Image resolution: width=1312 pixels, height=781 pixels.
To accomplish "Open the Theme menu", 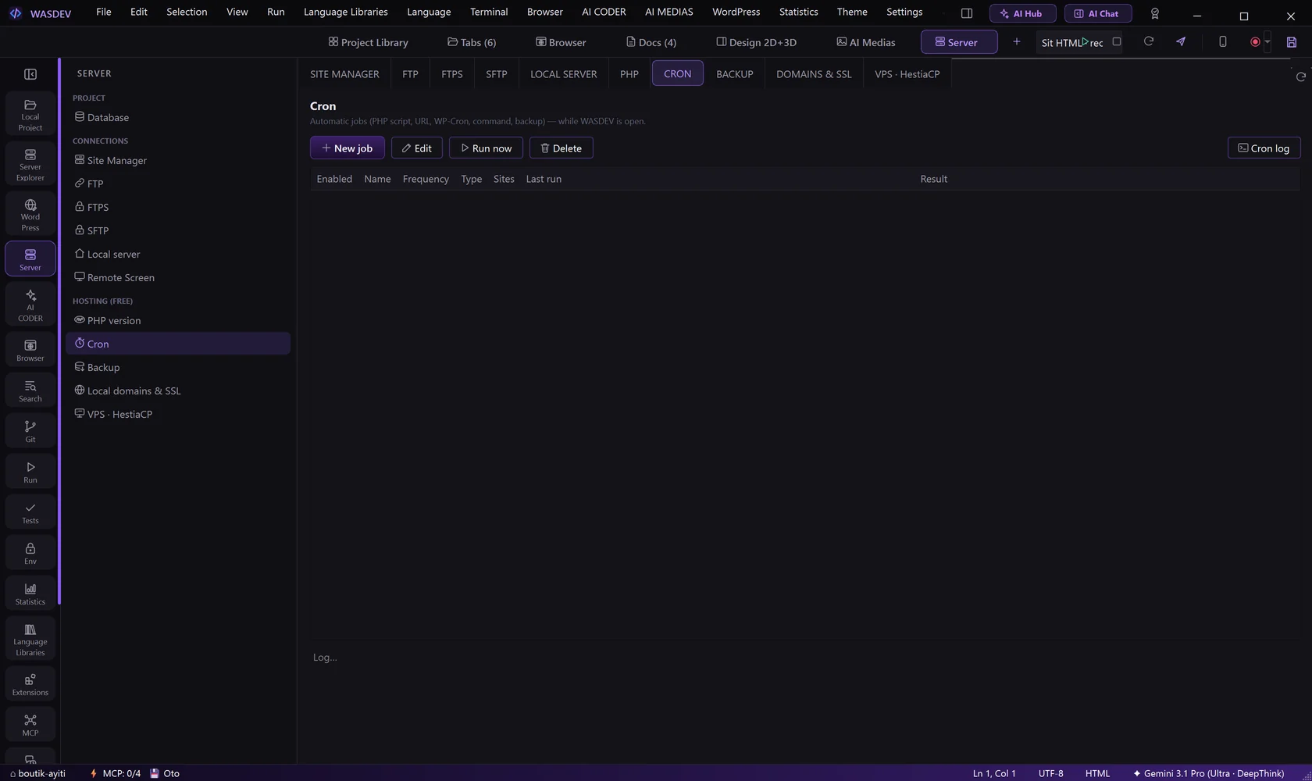I will (852, 12).
